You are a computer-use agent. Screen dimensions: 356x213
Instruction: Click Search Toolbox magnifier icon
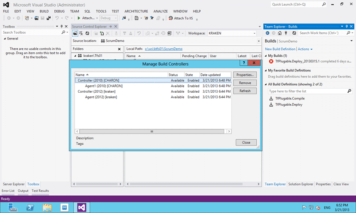[x=63, y=32]
